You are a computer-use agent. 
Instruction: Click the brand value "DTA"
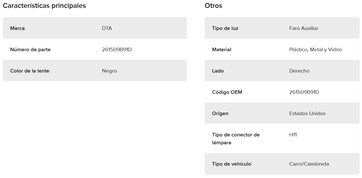click(x=107, y=28)
